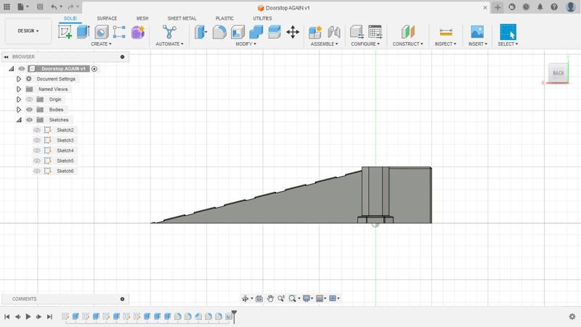The width and height of the screenshot is (581, 327).
Task: Hide the Bodies folder
Action: [x=30, y=110]
